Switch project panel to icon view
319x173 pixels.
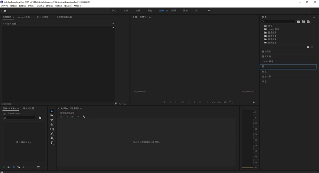(14, 167)
